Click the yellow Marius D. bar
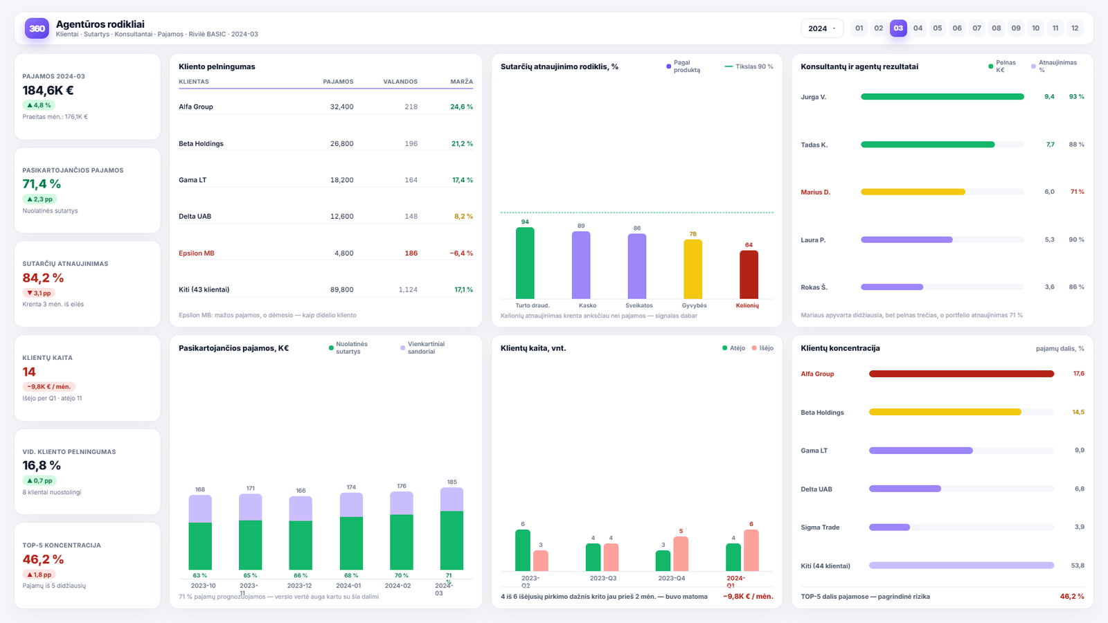The height and width of the screenshot is (623, 1108). (x=913, y=192)
